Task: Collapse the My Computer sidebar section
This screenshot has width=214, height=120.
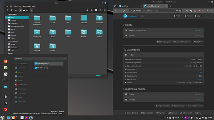Action: click(x=6, y=14)
